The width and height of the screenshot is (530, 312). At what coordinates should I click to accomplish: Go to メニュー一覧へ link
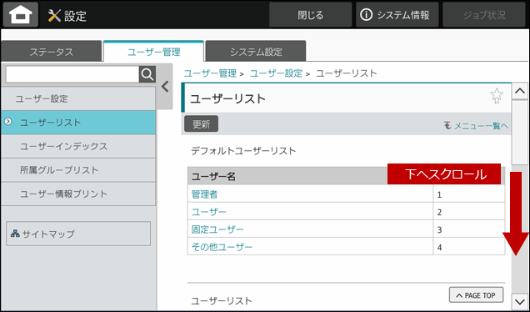click(477, 126)
